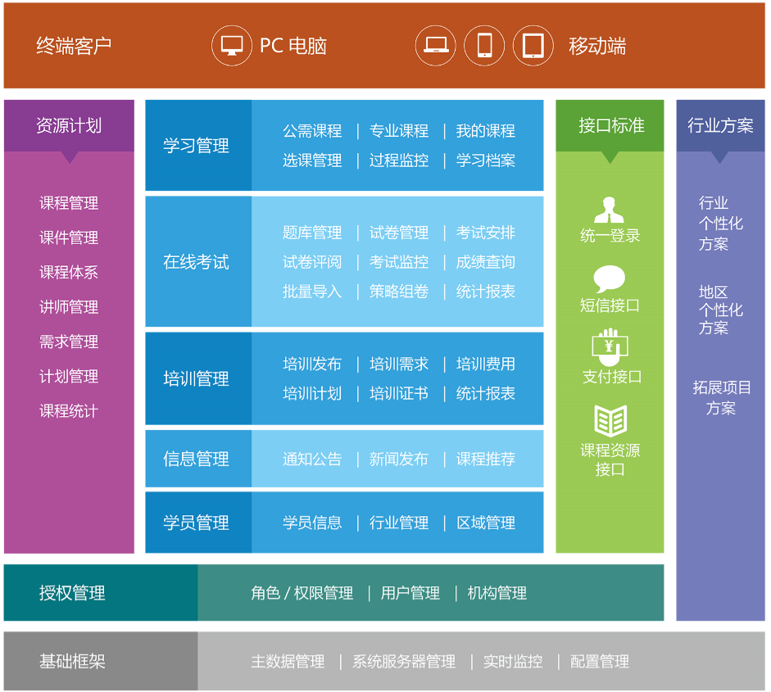
Task: Select the 学习管理 module header
Action: [x=198, y=146]
